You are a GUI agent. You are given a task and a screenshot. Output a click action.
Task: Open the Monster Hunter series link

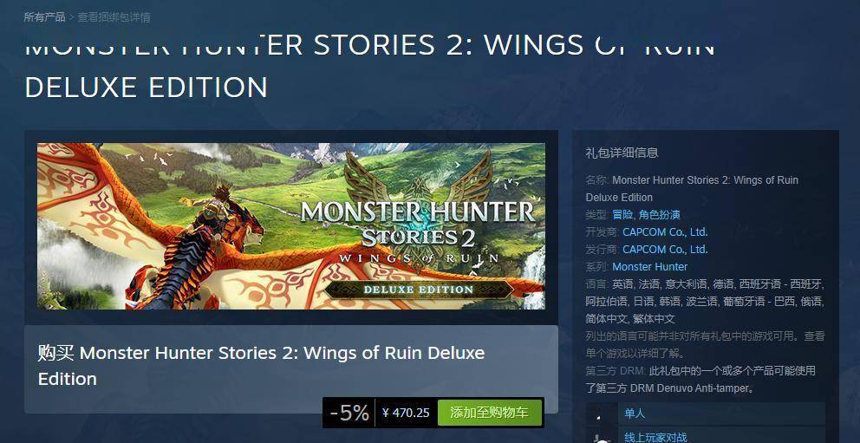tap(649, 267)
